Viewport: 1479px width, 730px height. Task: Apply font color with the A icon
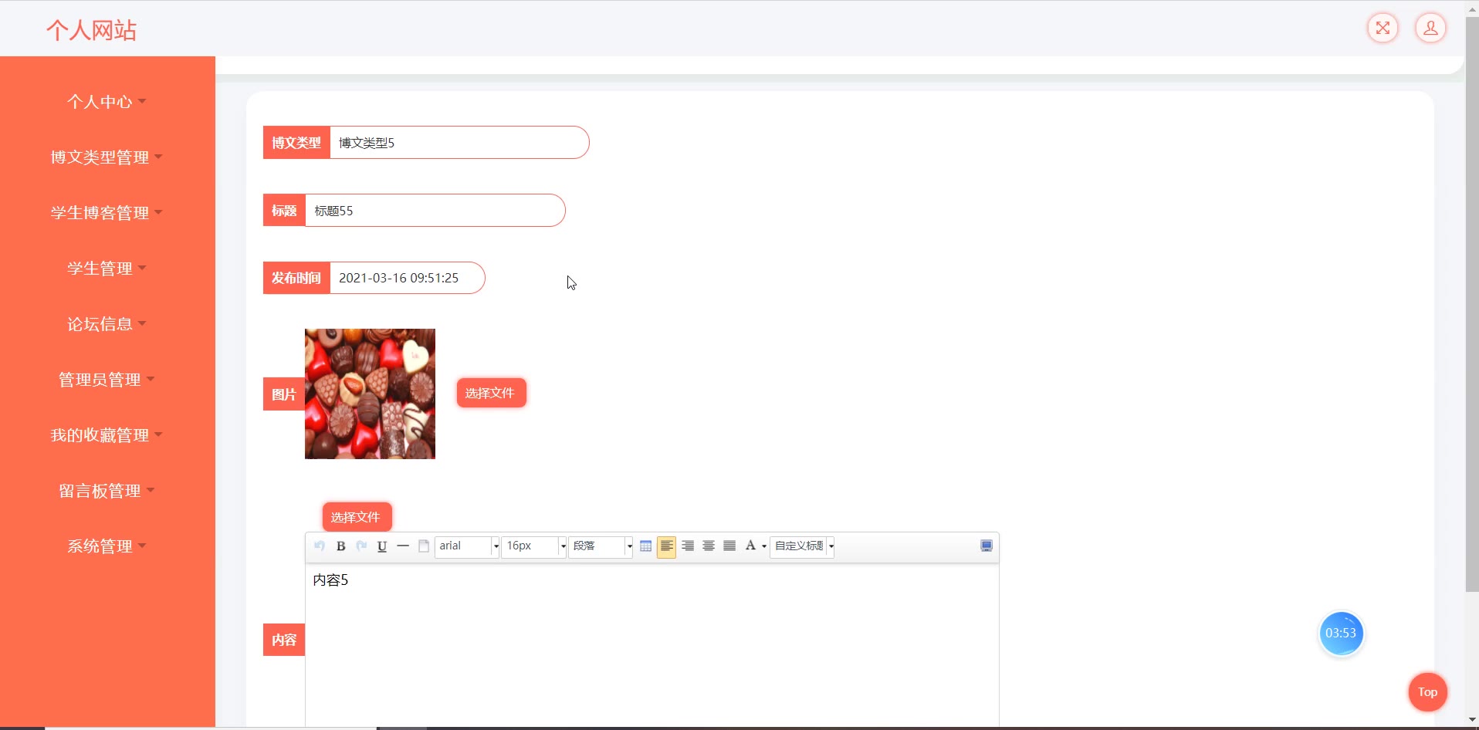point(750,546)
